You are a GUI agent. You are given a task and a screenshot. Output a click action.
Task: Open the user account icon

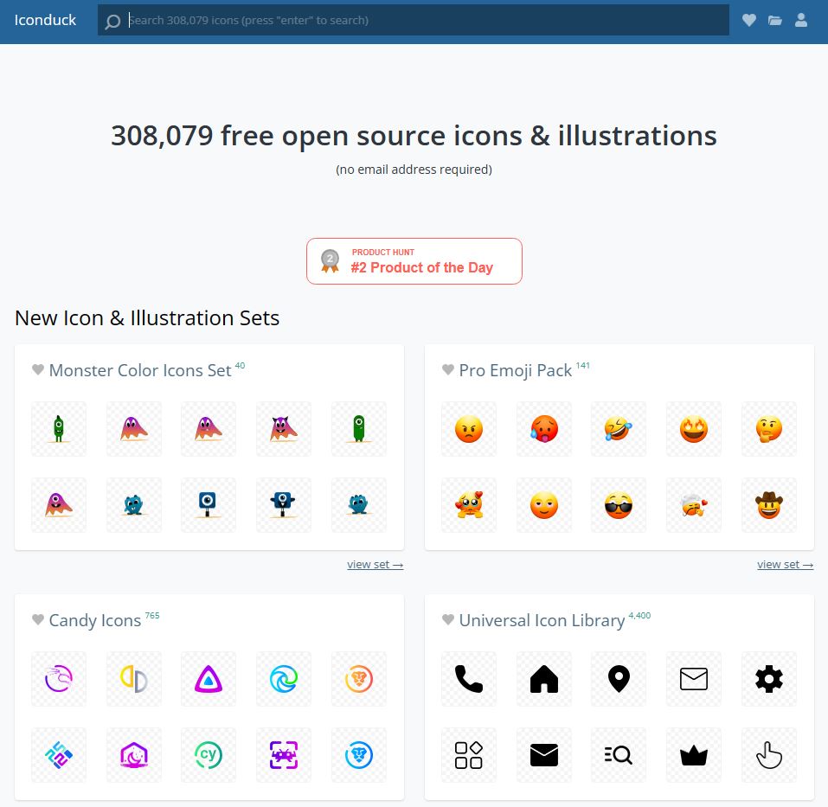(x=801, y=20)
